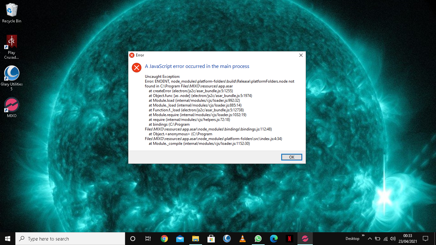Image resolution: width=436 pixels, height=245 pixels.
Task: Select the Recycle Bin desktop icon
Action: [x=12, y=13]
